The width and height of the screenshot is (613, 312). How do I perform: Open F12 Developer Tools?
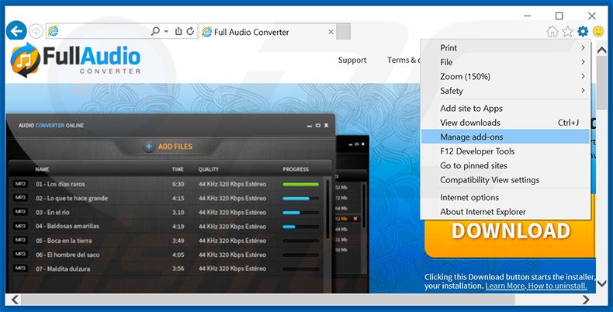[505, 151]
